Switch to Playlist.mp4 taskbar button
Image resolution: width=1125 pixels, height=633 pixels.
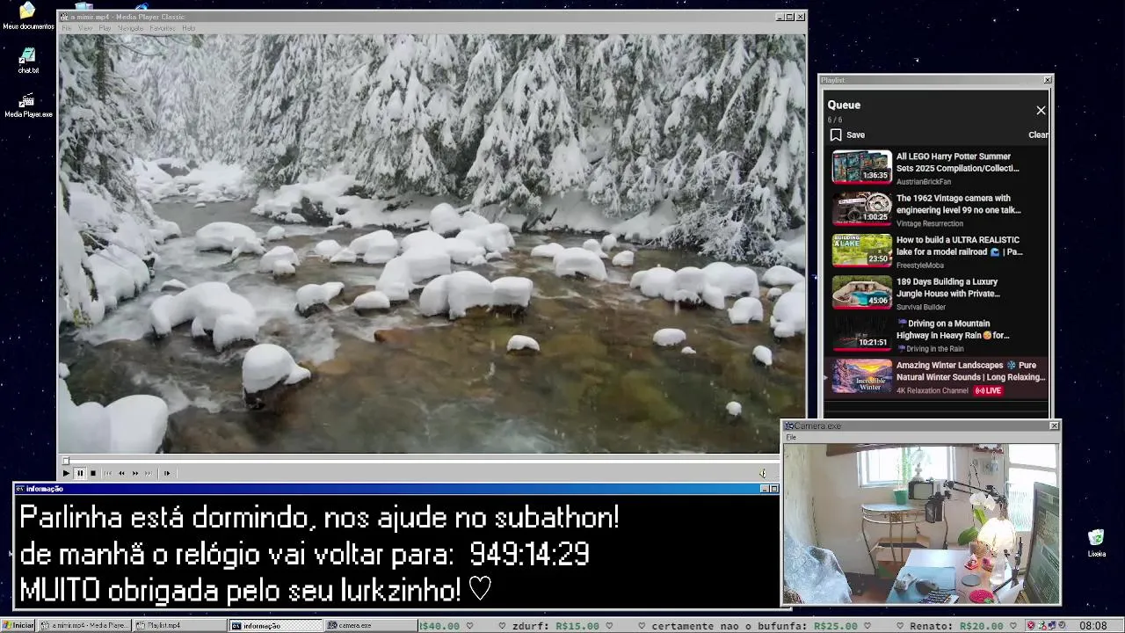pos(180,625)
